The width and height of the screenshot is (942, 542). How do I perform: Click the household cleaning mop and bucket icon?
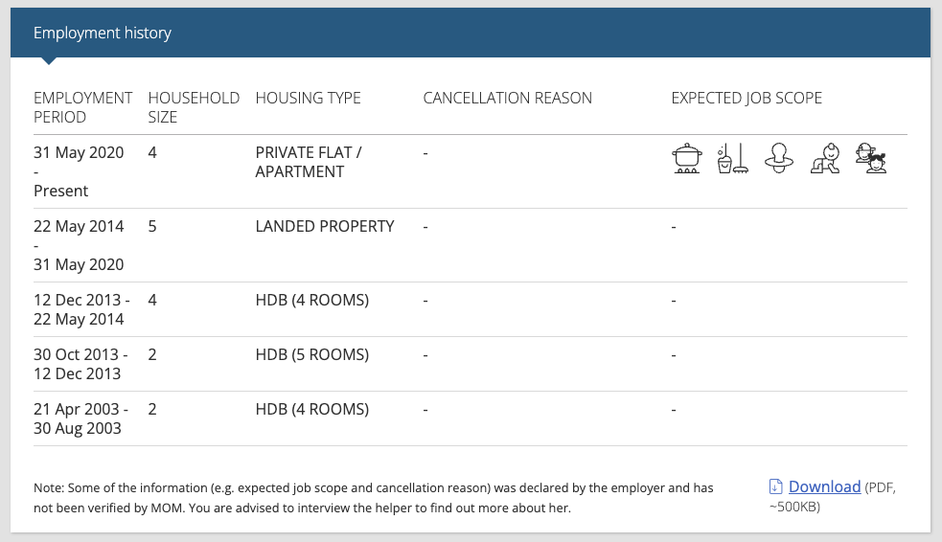(733, 158)
